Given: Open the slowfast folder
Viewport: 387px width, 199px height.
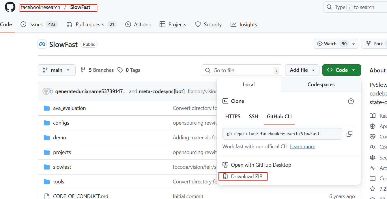Looking at the screenshot, I should [62, 167].
